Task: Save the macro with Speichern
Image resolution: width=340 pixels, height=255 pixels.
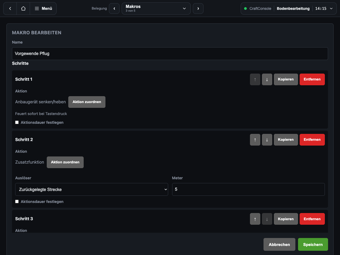Action: tap(313, 244)
